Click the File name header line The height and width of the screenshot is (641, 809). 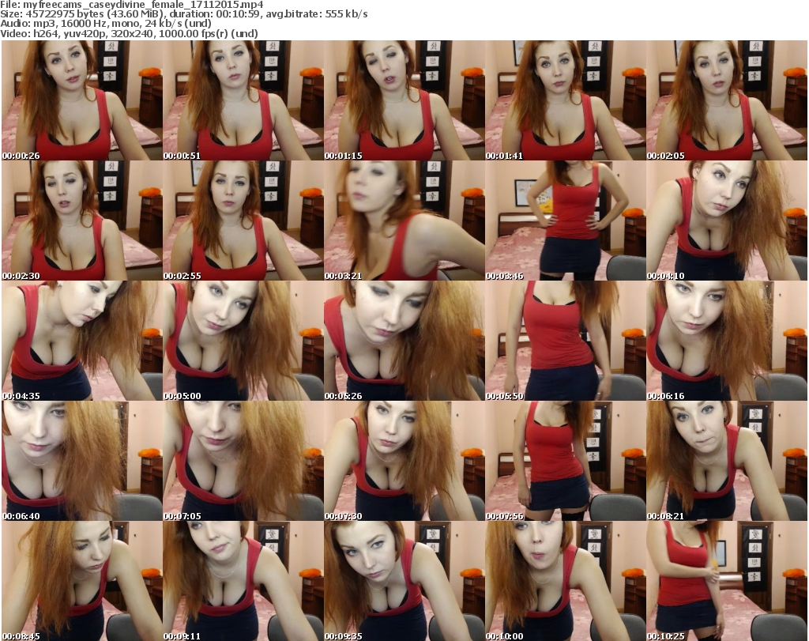click(x=132, y=5)
